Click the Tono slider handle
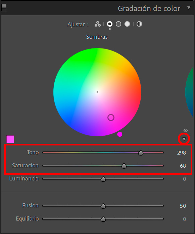195x234 pixels. [141, 153]
